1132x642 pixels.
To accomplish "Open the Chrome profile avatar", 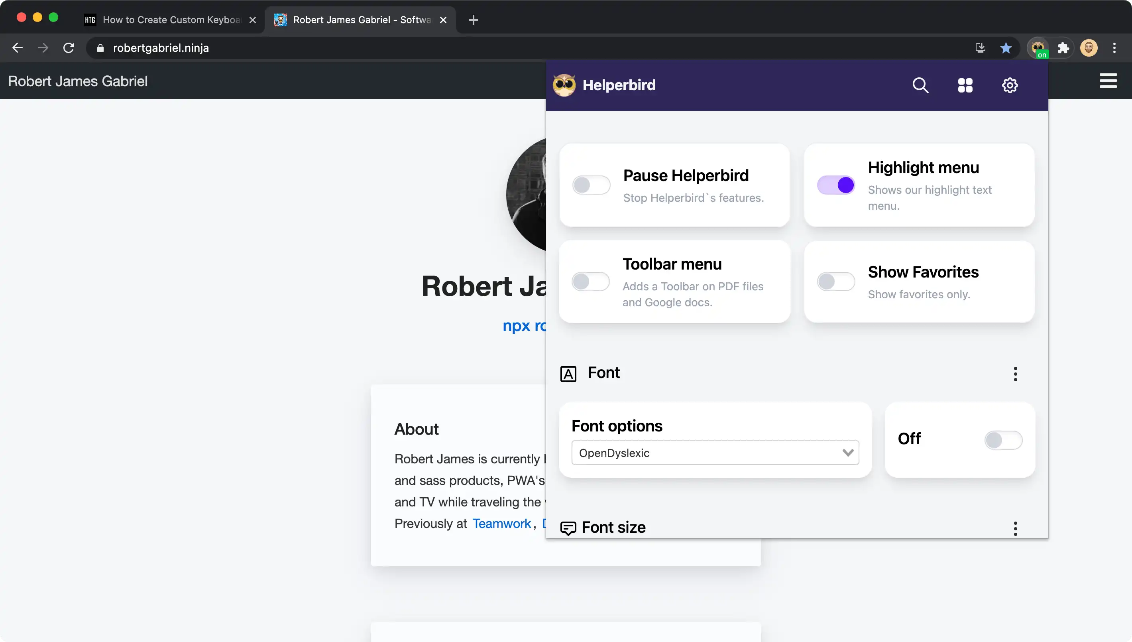I will pyautogui.click(x=1089, y=47).
